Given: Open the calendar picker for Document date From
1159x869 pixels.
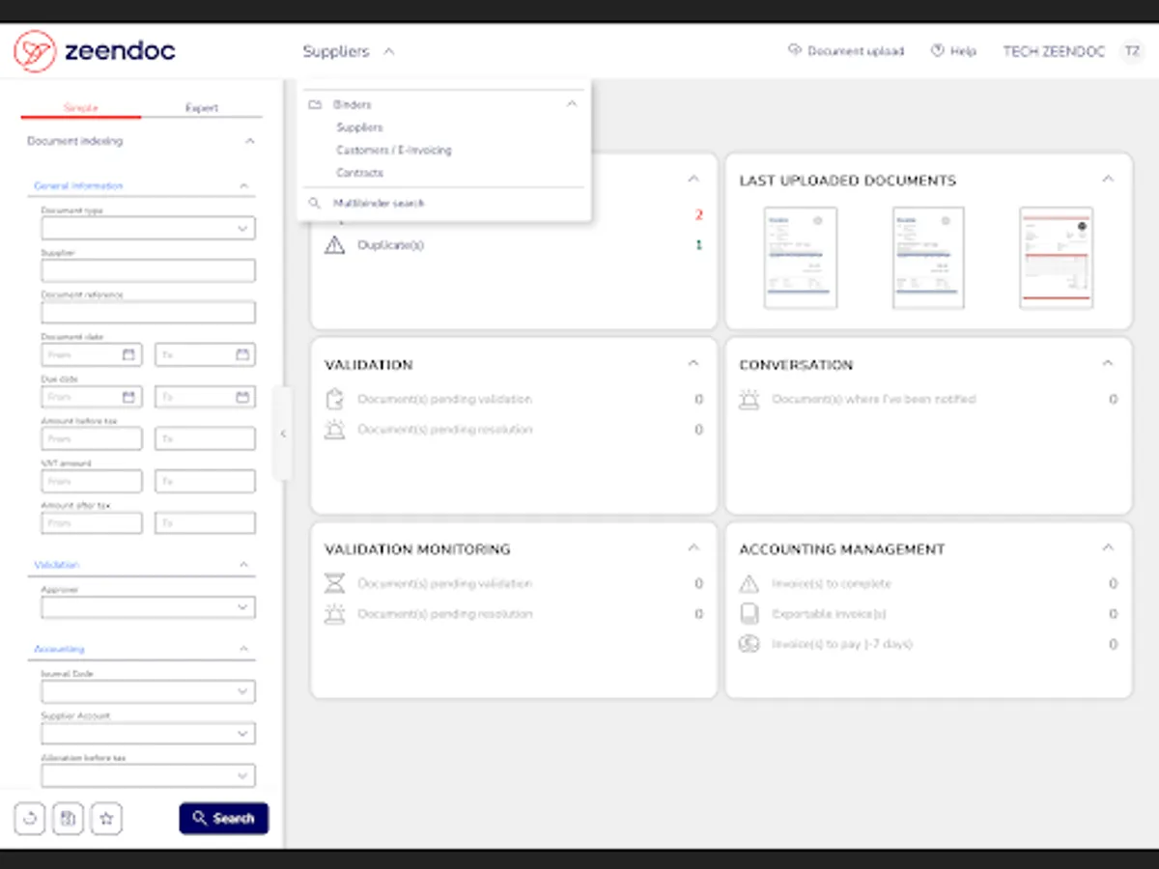Looking at the screenshot, I should pyautogui.click(x=130, y=354).
